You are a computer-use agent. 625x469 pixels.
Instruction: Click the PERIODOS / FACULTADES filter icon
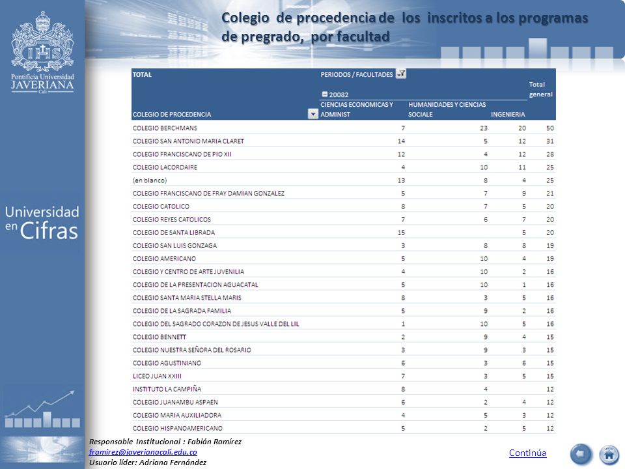pyautogui.click(x=401, y=74)
